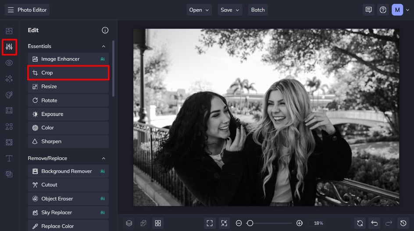Viewport: 414px width, 231px height.
Task: Zoom in with the plus icon
Action: (300, 224)
